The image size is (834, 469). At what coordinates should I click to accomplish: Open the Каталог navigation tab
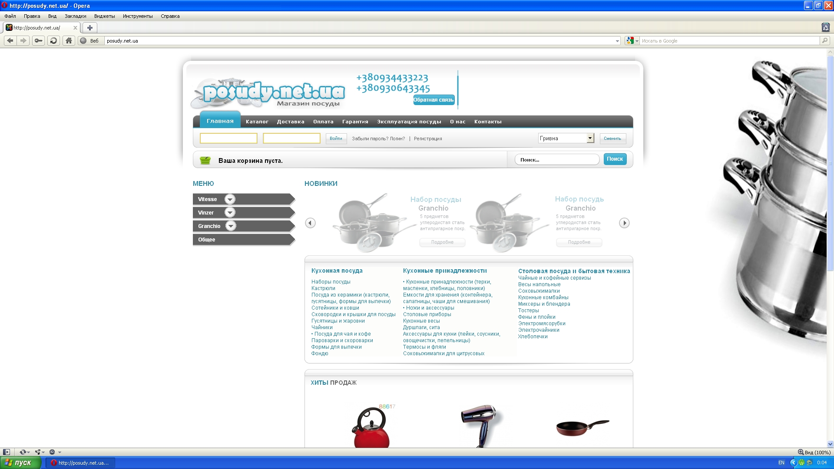[257, 122]
